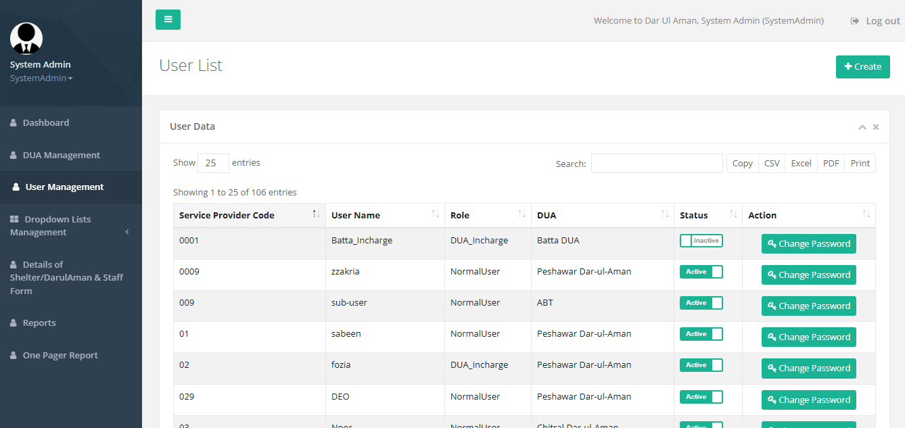This screenshot has height=428, width=905.
Task: Click the Create user button
Action: pyautogui.click(x=862, y=67)
